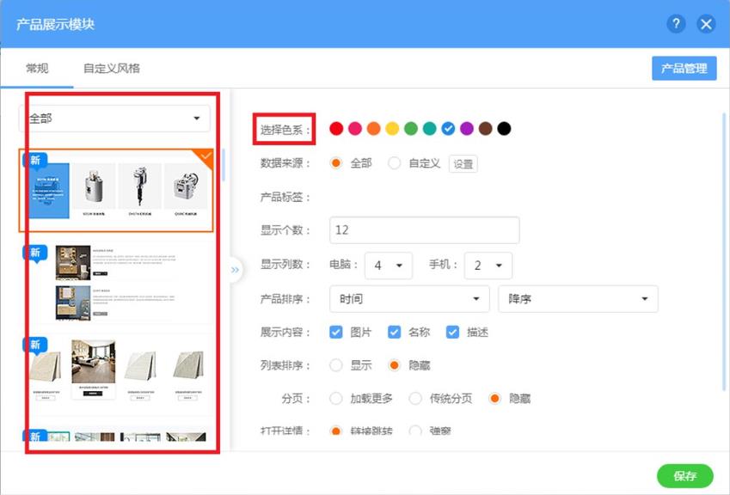This screenshot has width=730, height=495.
Task: Click the 显示个数 input field showing 12
Action: coord(421,229)
